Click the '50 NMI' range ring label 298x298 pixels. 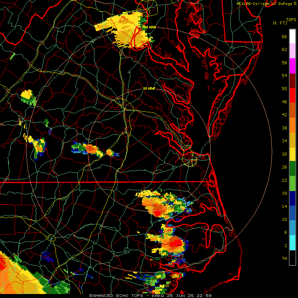click(149, 88)
